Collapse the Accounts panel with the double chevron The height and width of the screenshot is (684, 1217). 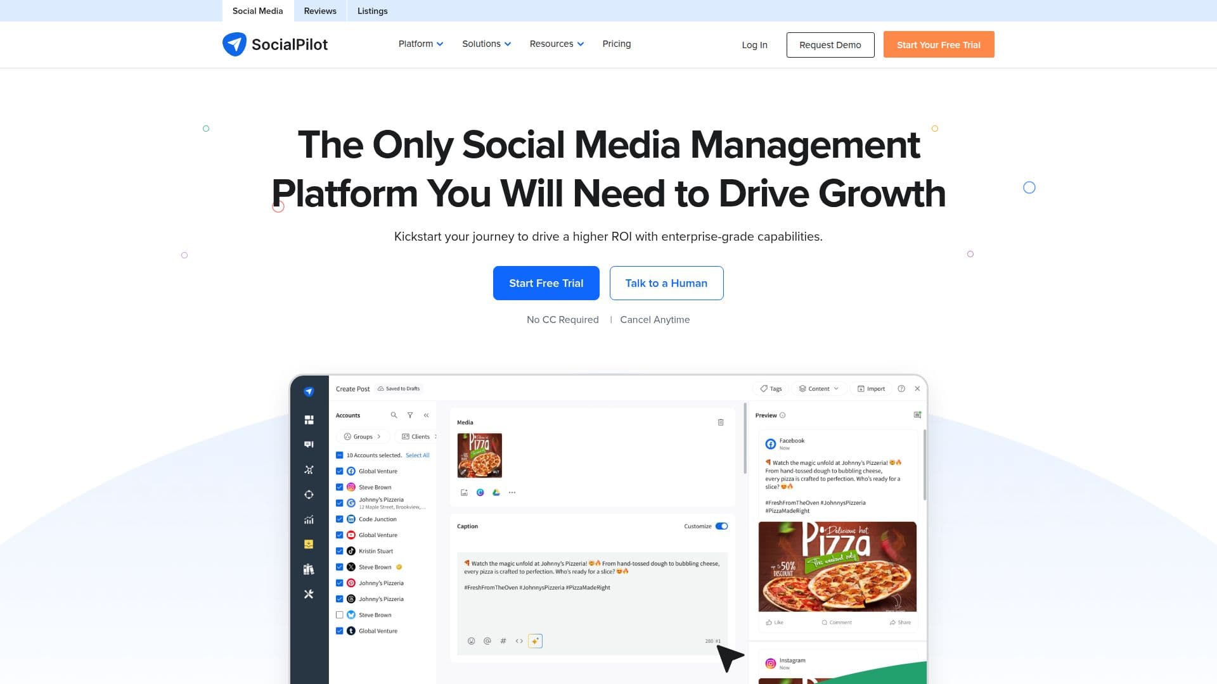[x=427, y=415]
